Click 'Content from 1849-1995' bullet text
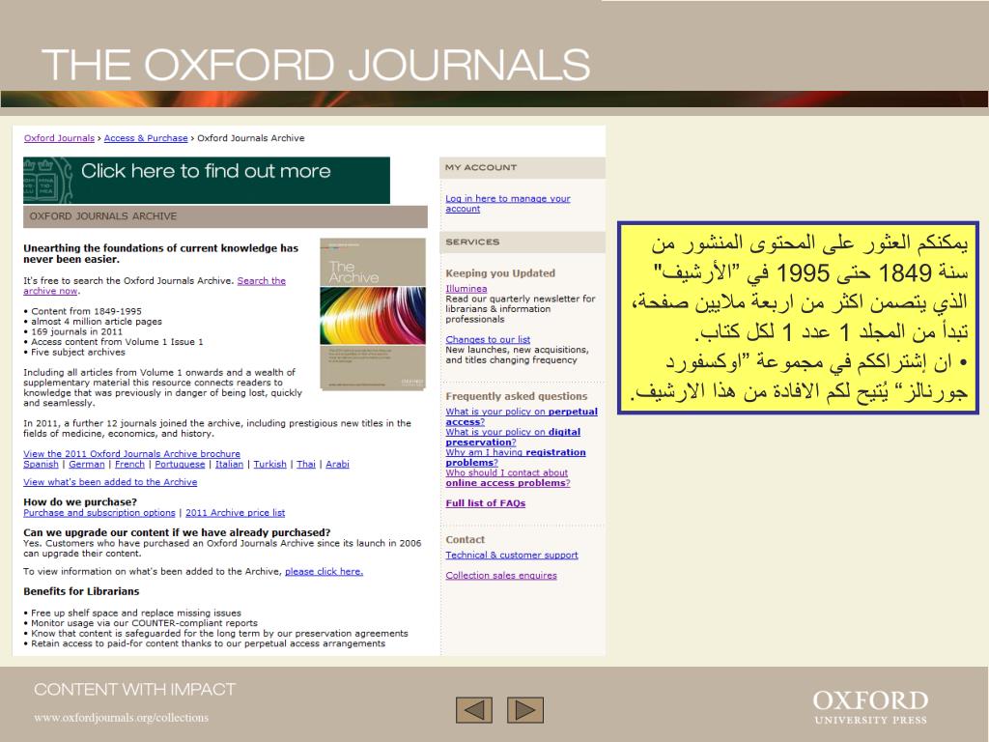Screen dimensions: 989x742 coord(86,311)
